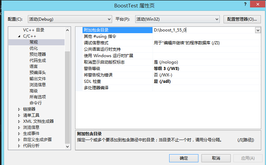The image size is (266, 165).
Task: Click the 取消 cancel button
Action: pos(216,158)
